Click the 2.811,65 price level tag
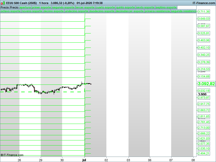This screenshot has width=216, height=162. tap(204, 116)
